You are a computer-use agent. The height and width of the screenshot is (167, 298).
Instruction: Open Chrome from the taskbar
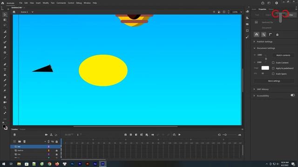point(49,164)
